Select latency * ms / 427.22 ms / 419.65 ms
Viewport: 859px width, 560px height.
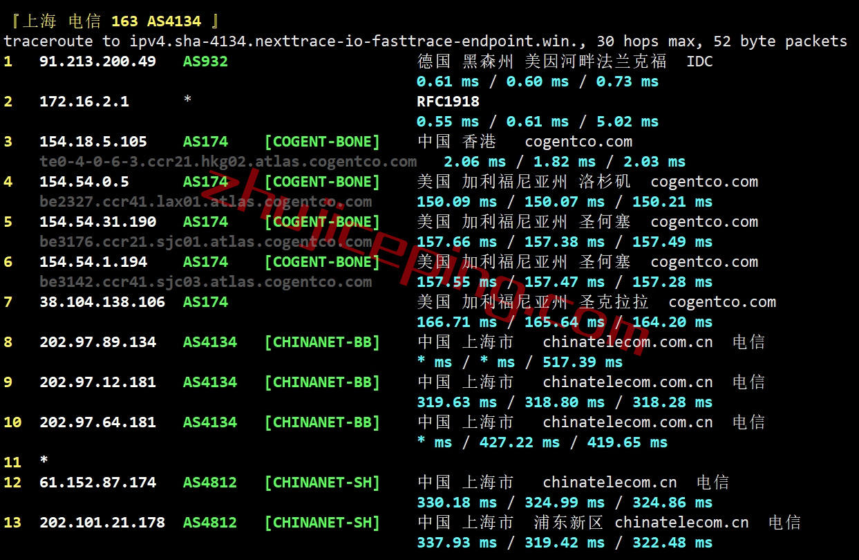(x=542, y=442)
